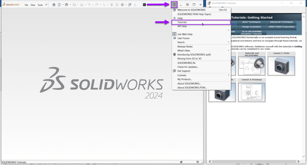Click the tile windows layout icon

click(187, 5)
